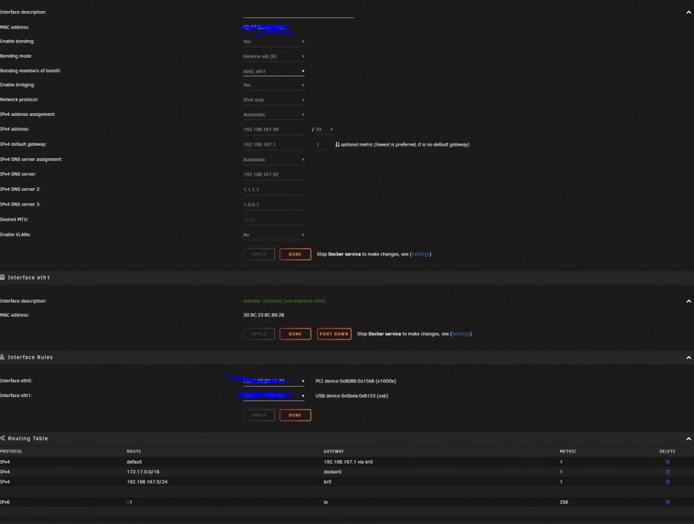The height and width of the screenshot is (524, 694).
Task: Click the '192.168.167.0/24' route cell
Action: tap(147, 482)
